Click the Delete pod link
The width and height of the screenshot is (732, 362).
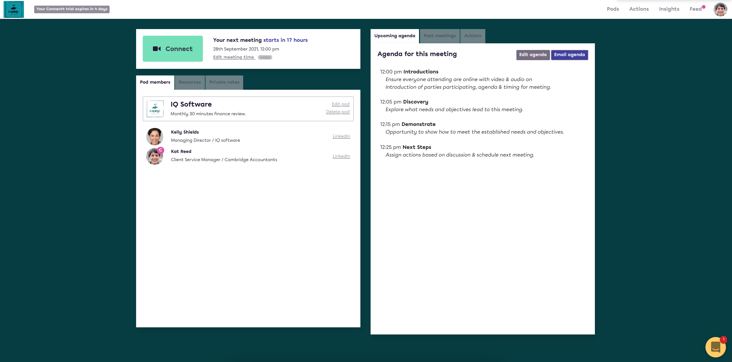[337, 112]
